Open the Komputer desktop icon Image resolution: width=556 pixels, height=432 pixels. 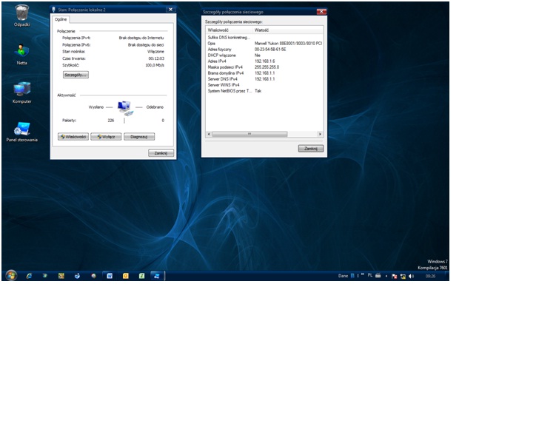22,90
